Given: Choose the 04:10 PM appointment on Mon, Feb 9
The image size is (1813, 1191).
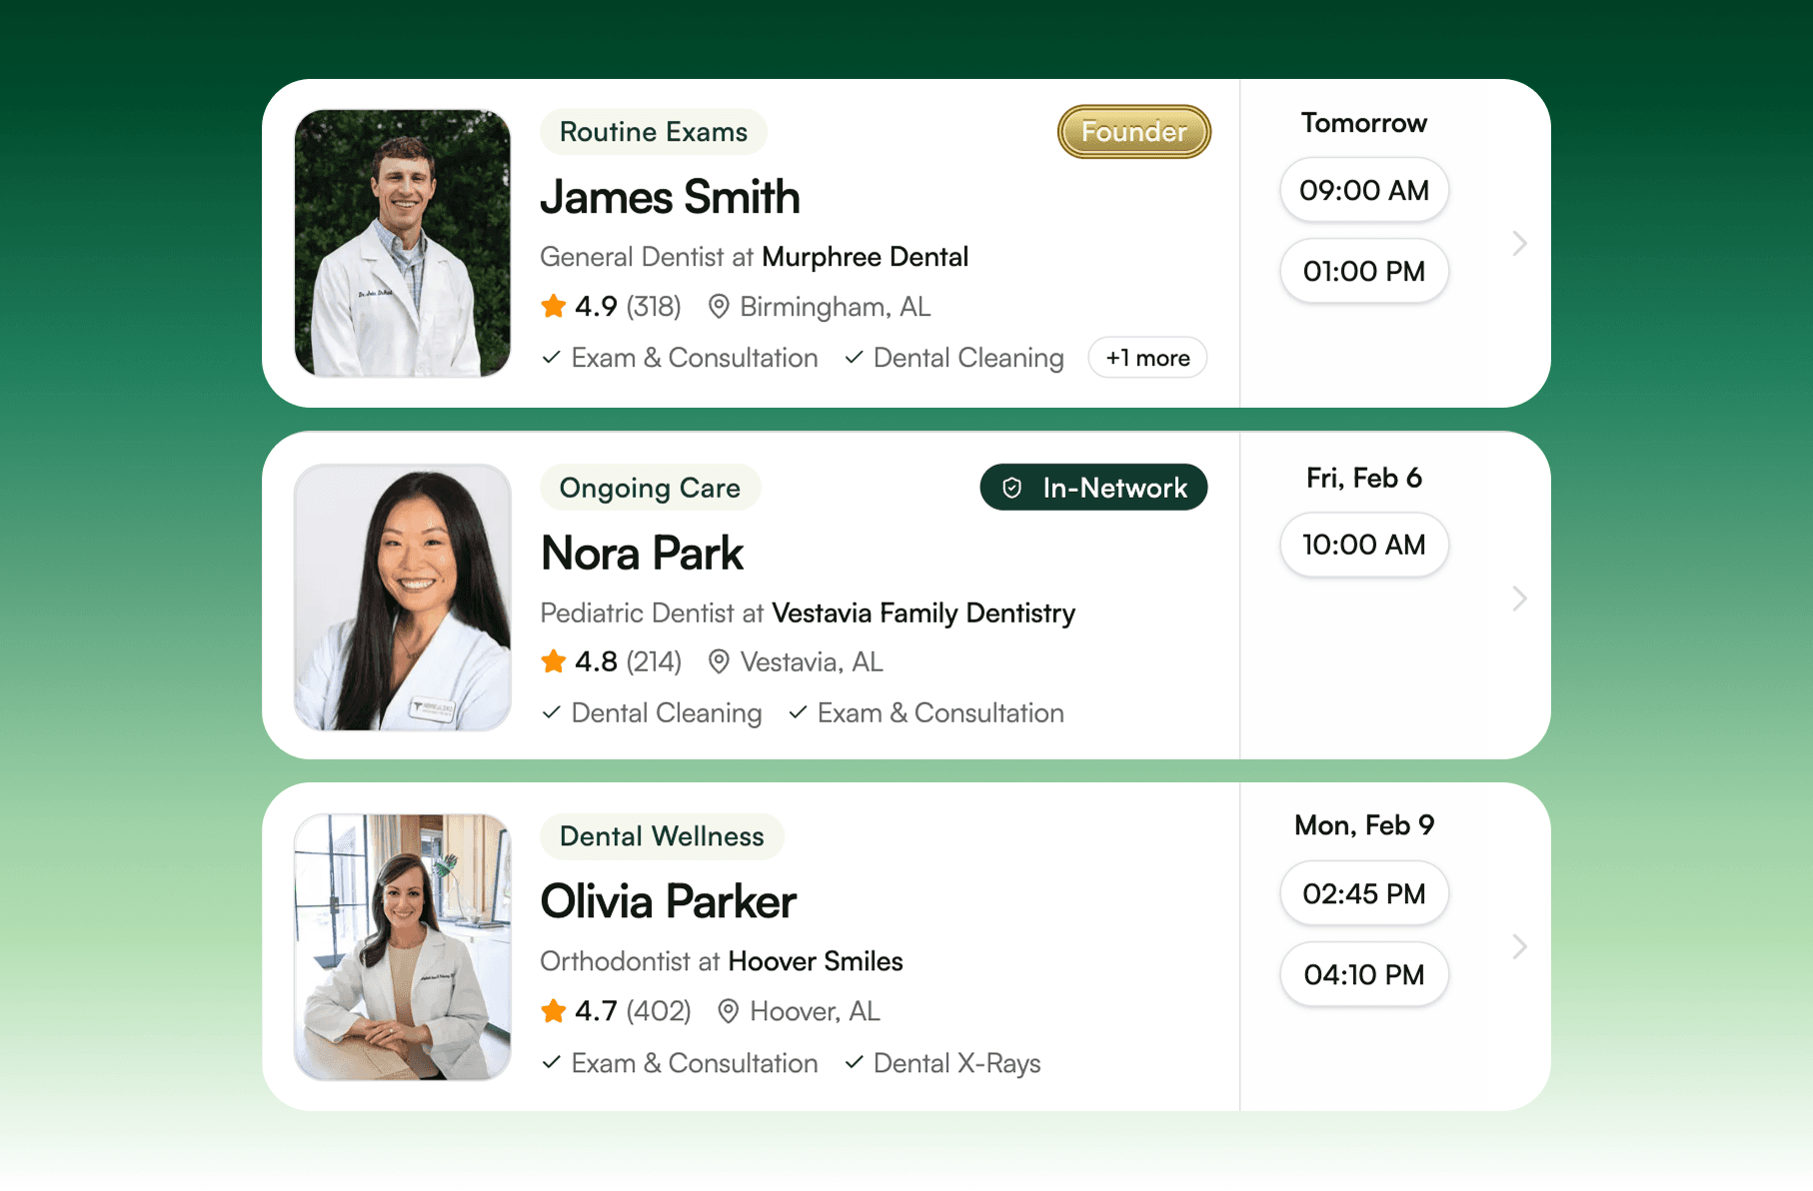Looking at the screenshot, I should click(1363, 974).
